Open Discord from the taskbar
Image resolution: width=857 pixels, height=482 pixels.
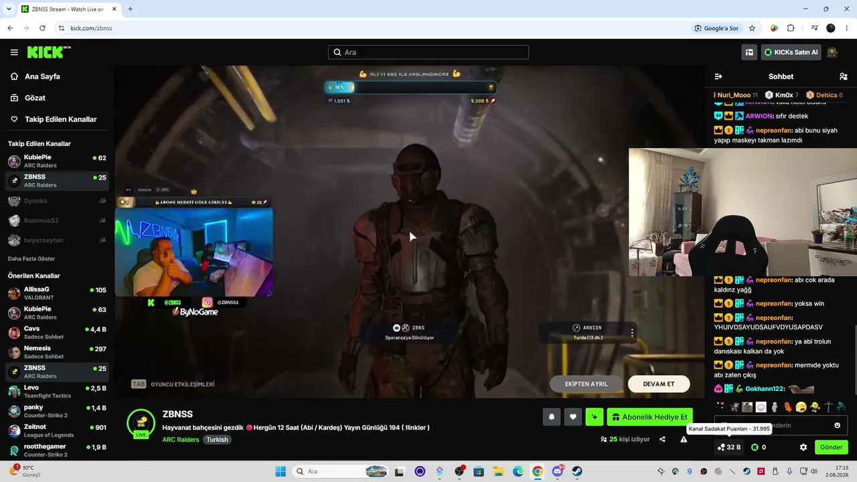[557, 471]
